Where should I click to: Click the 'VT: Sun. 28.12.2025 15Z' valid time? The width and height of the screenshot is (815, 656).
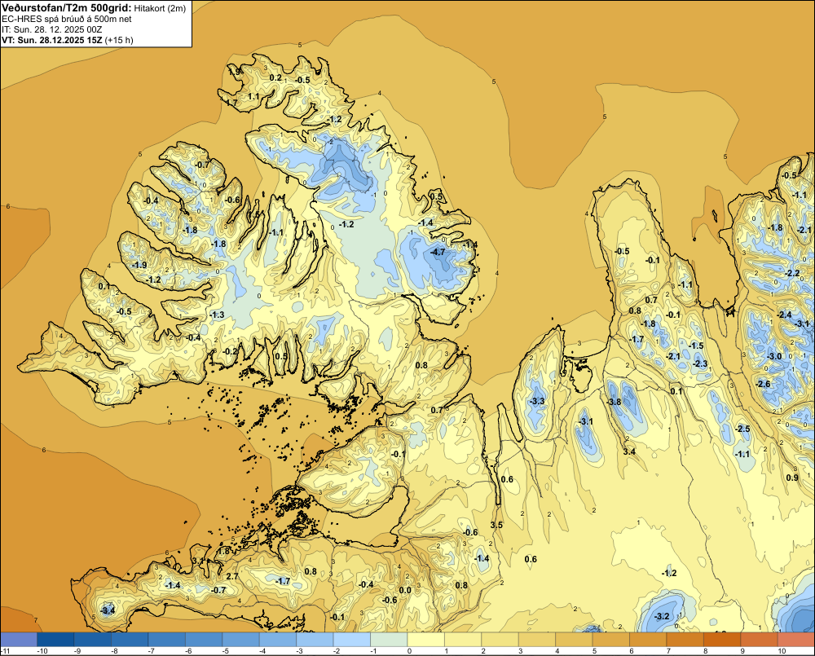52,40
